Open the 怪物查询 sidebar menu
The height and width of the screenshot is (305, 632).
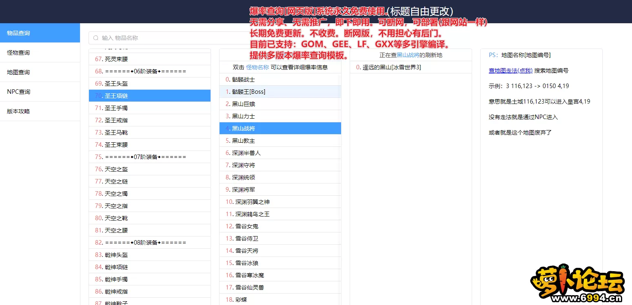click(40, 53)
